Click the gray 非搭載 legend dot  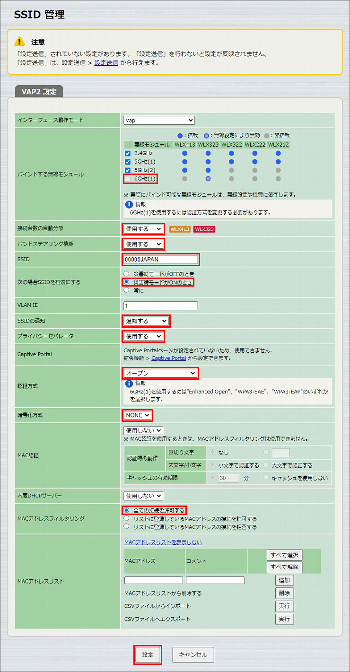[x=268, y=135]
